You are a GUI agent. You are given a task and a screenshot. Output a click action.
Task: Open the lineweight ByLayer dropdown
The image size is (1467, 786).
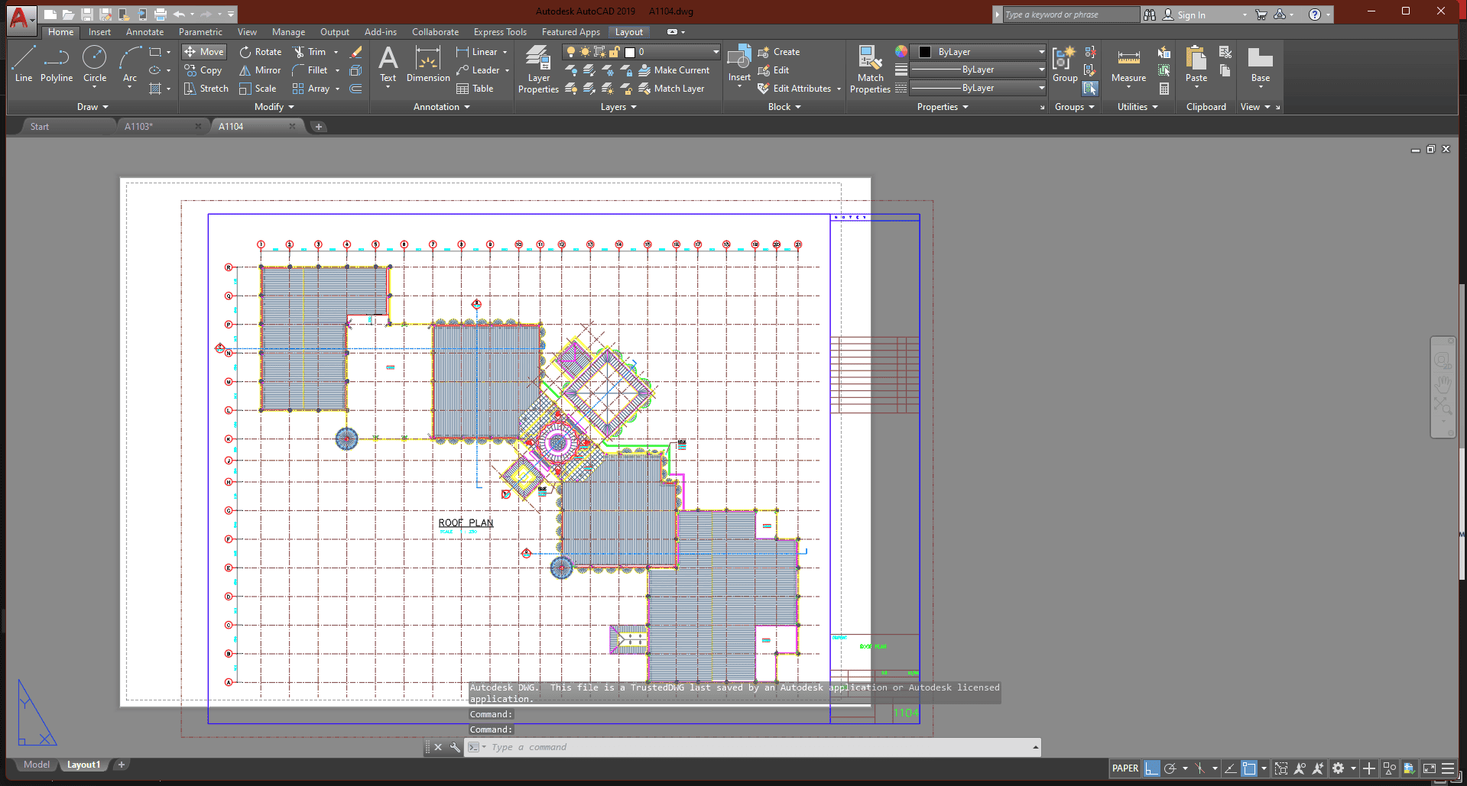[x=979, y=70]
